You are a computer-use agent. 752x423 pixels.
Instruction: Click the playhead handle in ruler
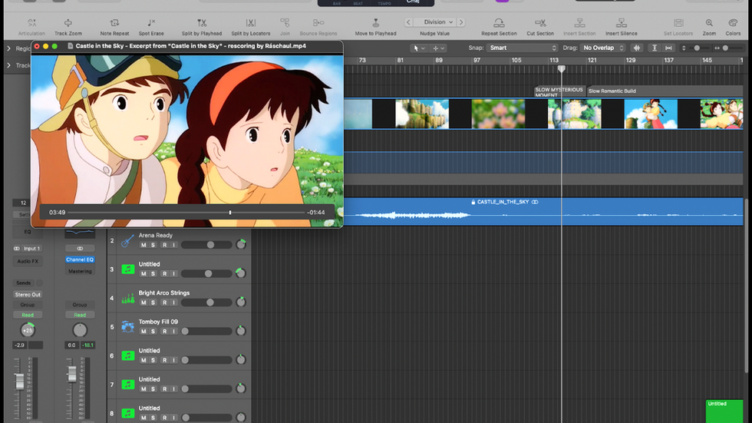point(561,68)
